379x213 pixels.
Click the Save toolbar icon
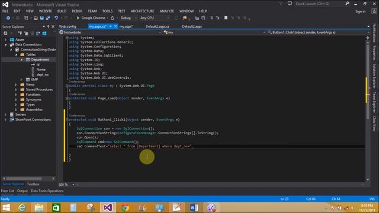42,18
